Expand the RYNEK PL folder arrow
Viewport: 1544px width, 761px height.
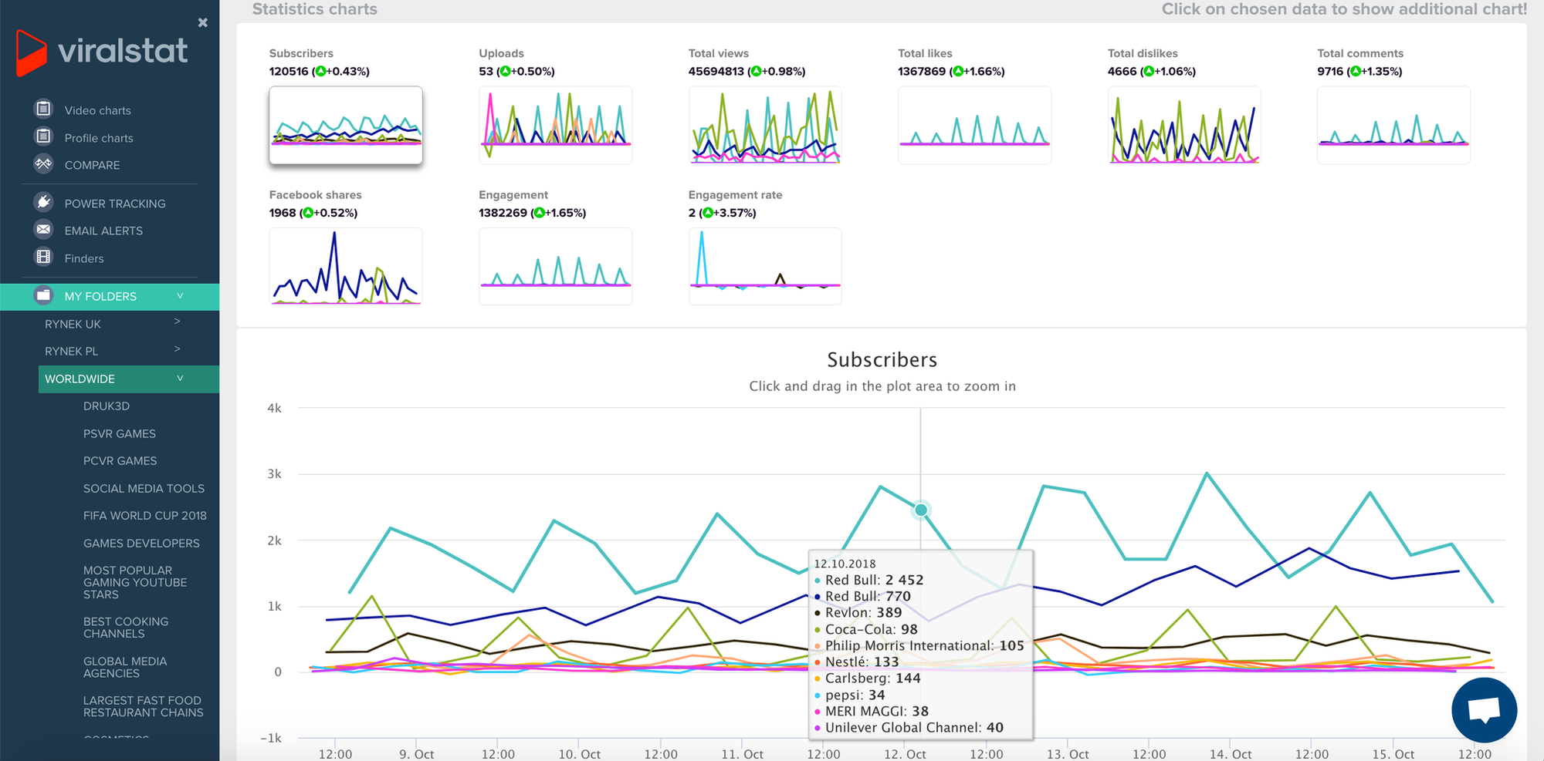point(178,349)
